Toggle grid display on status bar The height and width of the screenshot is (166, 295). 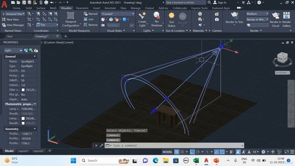177,152
